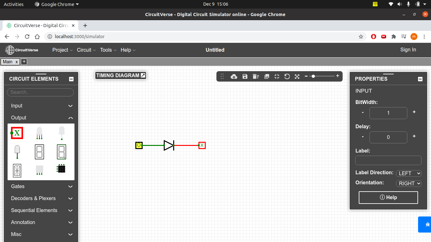Select the Output element in Output panel
The width and height of the screenshot is (431, 242).
point(17,133)
